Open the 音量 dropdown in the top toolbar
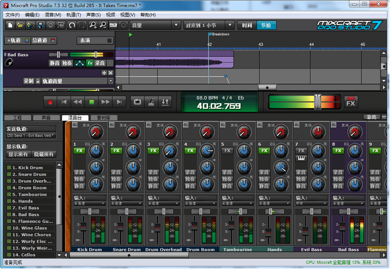390x269 pixels. pyautogui.click(x=155, y=25)
